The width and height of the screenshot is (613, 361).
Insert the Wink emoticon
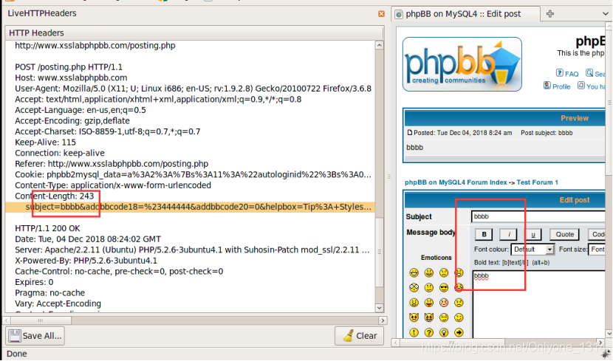[459, 317]
